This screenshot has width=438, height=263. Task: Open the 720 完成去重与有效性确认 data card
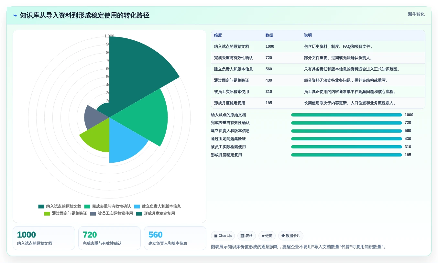(109, 238)
